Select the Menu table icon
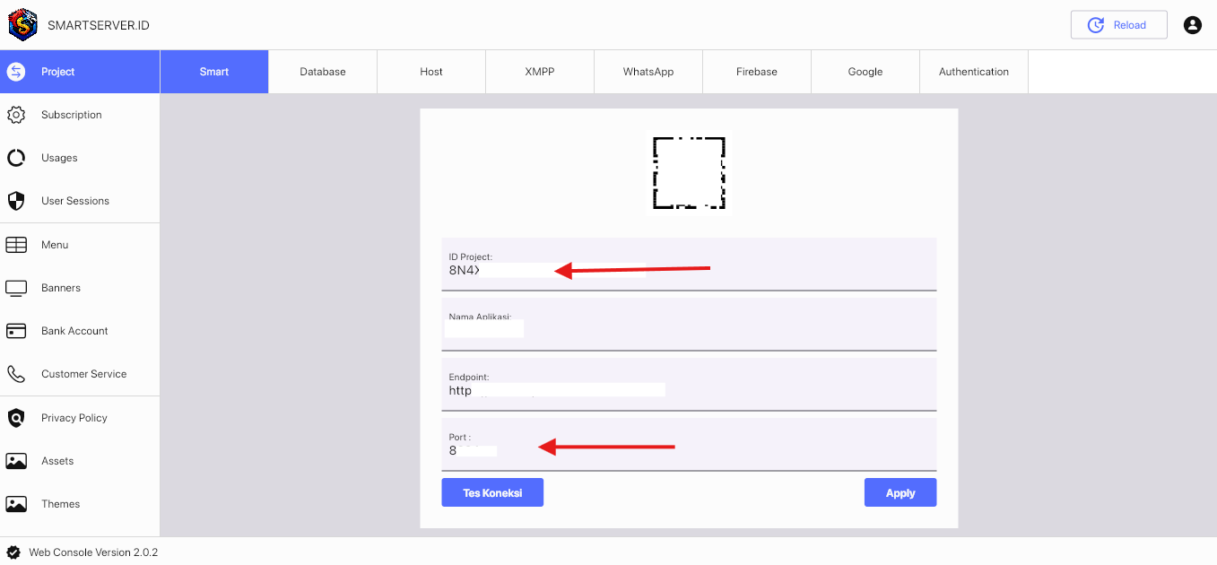The width and height of the screenshot is (1217, 565). point(16,245)
